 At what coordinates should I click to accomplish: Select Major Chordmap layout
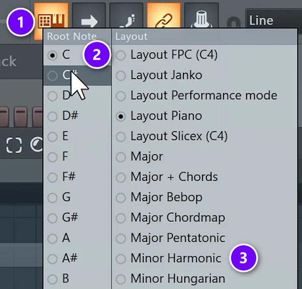tap(205, 218)
